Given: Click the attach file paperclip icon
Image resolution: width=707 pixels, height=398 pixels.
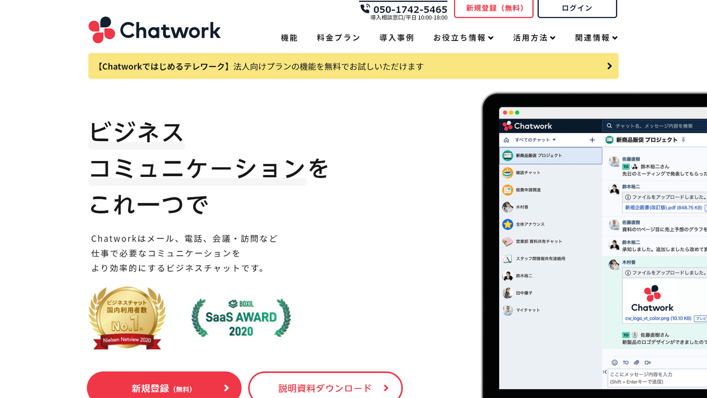Looking at the screenshot, I should pos(637,363).
